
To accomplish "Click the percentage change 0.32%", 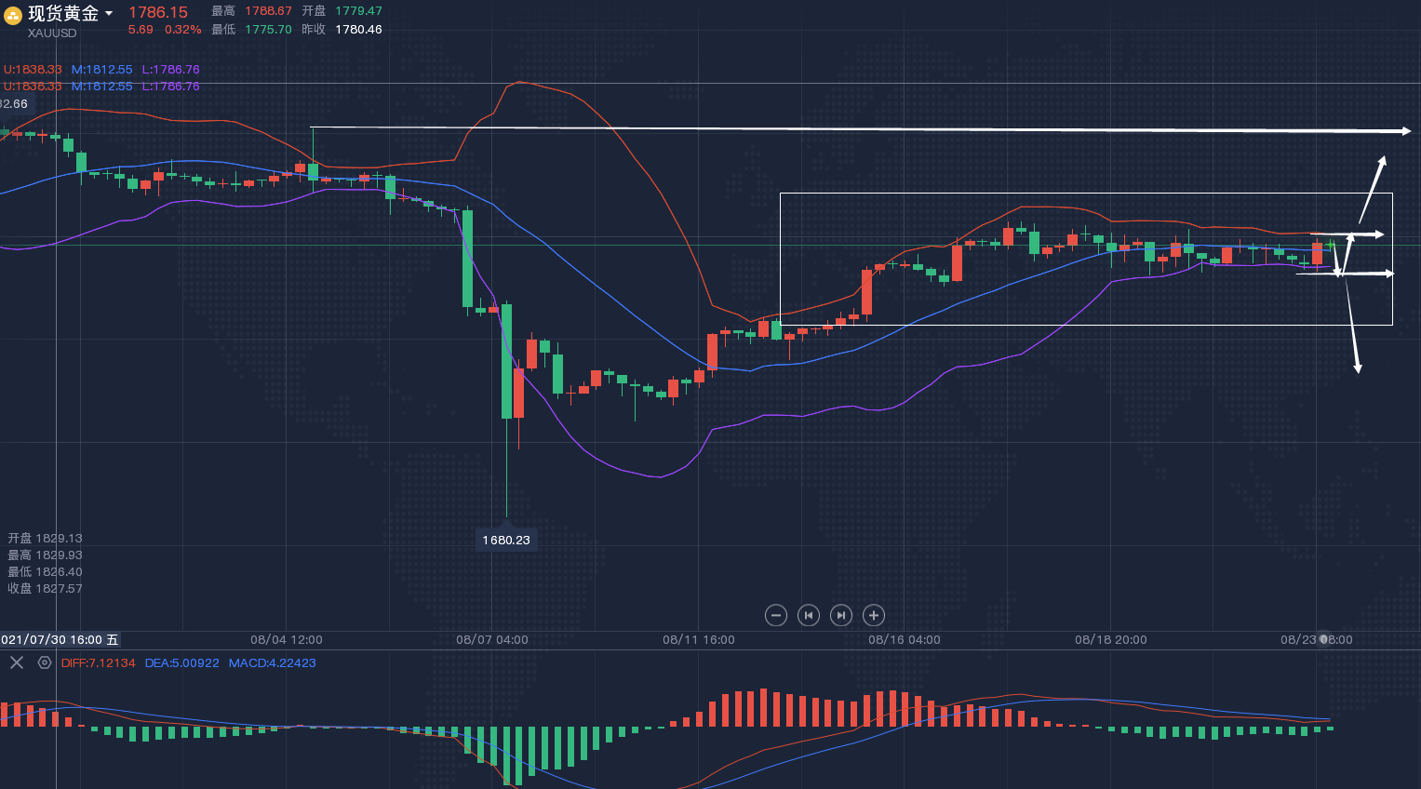I will [x=183, y=30].
